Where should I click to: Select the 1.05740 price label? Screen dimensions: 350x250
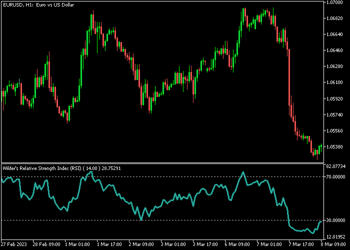334,114
